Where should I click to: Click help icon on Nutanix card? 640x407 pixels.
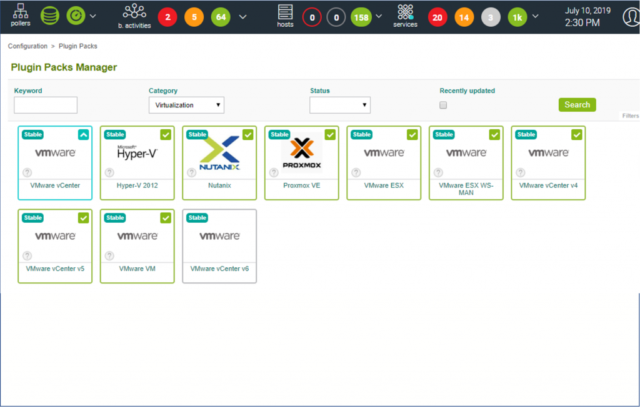192,172
